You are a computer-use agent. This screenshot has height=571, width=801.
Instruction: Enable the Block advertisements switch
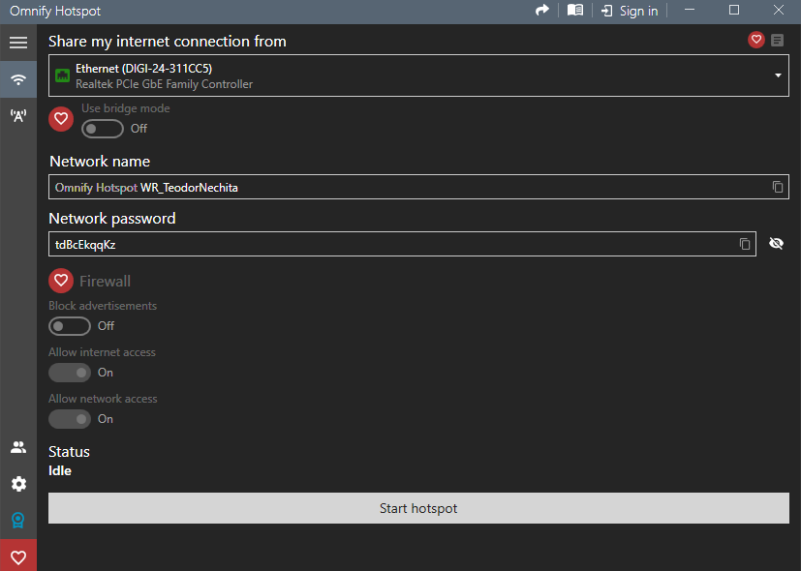point(70,326)
